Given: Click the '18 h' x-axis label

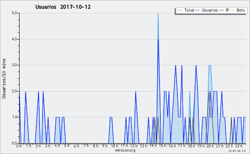Looking at the screenshot, I should [x=191, y=146].
